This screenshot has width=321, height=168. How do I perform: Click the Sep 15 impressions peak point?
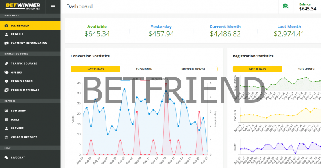click(166, 83)
